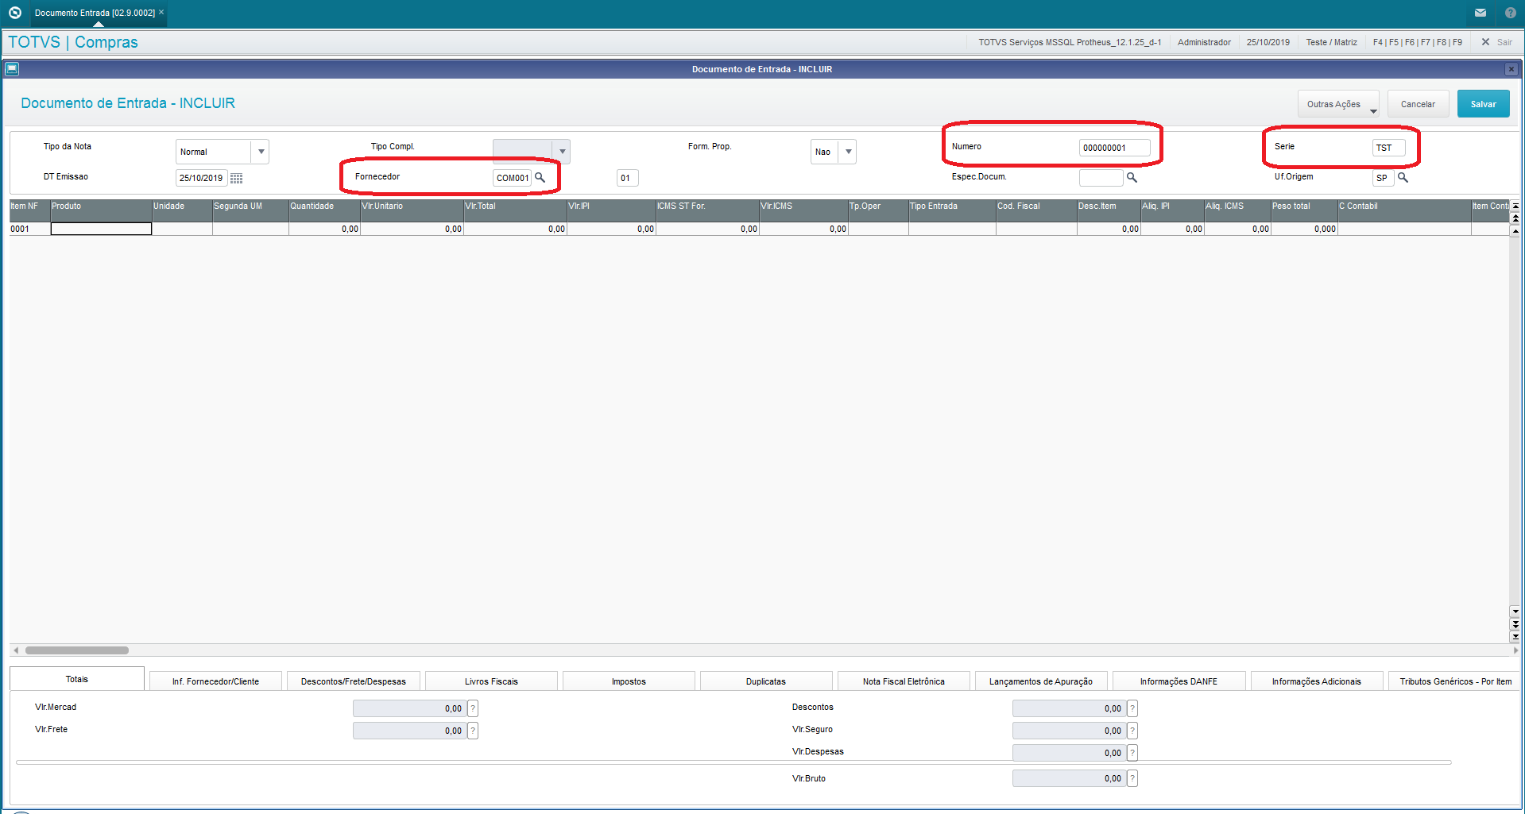
Task: Open Tributos Genéricos - Por Item tab
Action: coord(1454,681)
